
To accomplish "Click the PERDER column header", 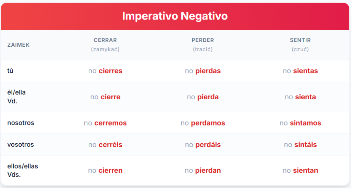I will [x=203, y=40].
